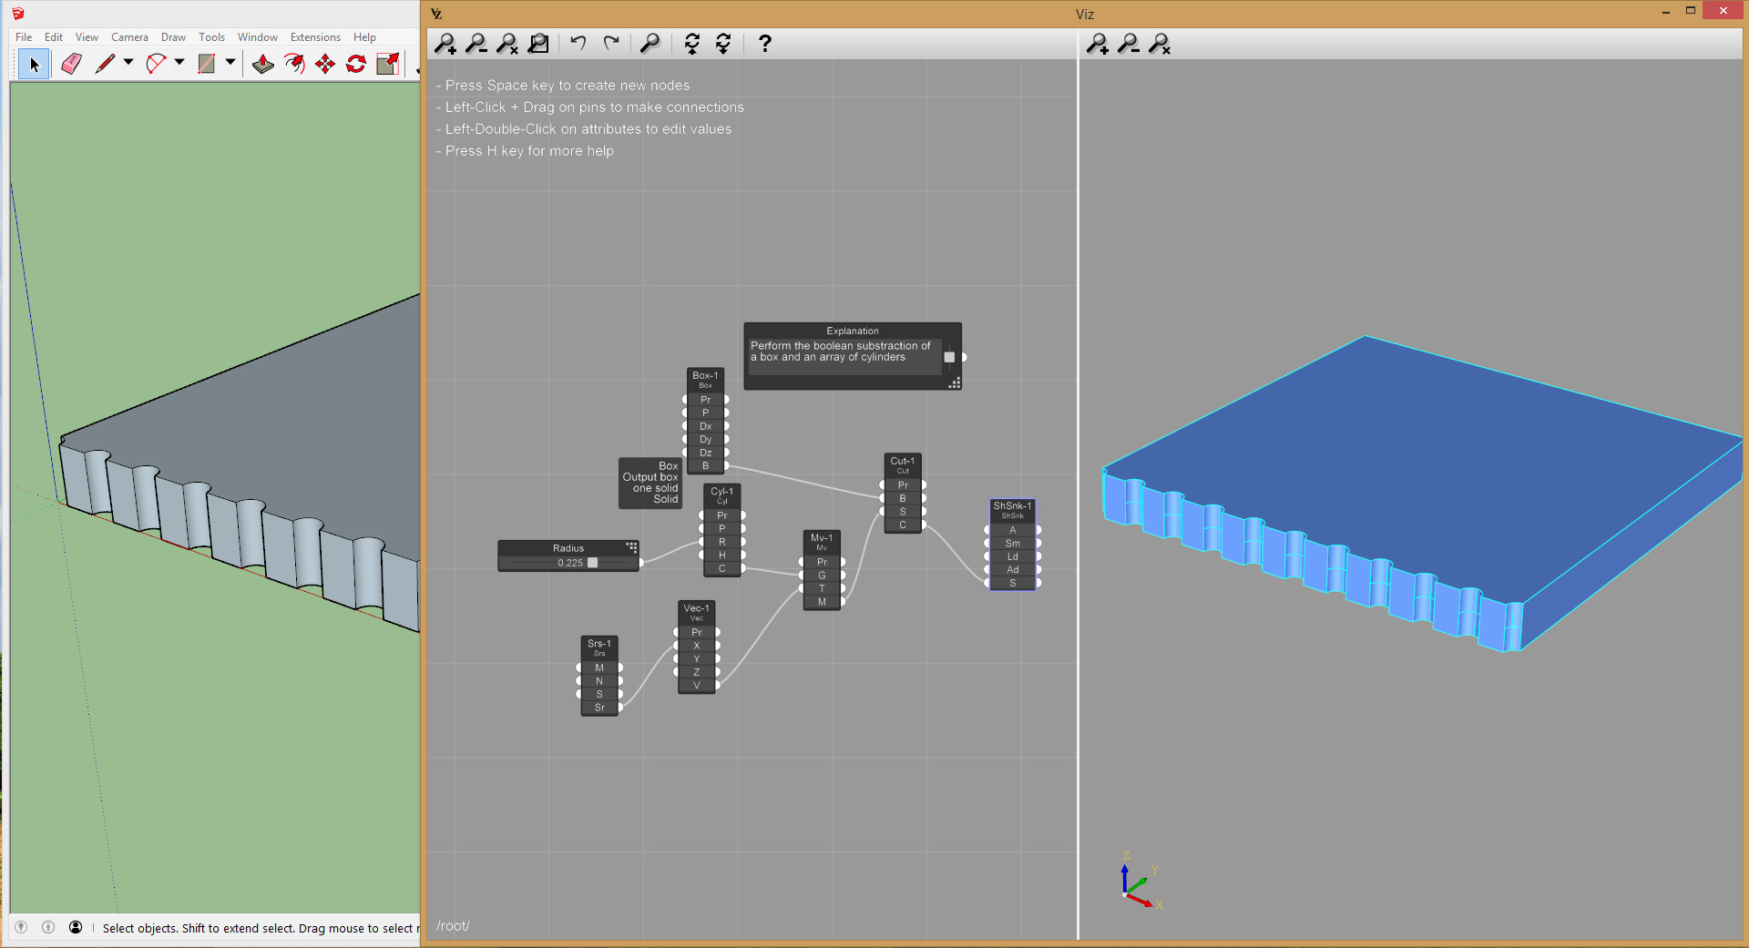Click the Explanation node resize grip
This screenshot has width=1749, height=948.
(954, 383)
